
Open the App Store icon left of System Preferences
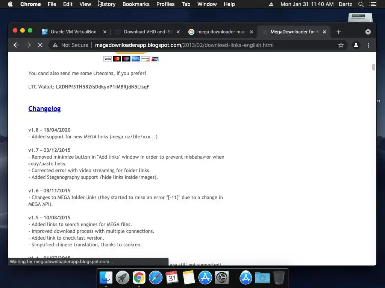pyautogui.click(x=205, y=278)
